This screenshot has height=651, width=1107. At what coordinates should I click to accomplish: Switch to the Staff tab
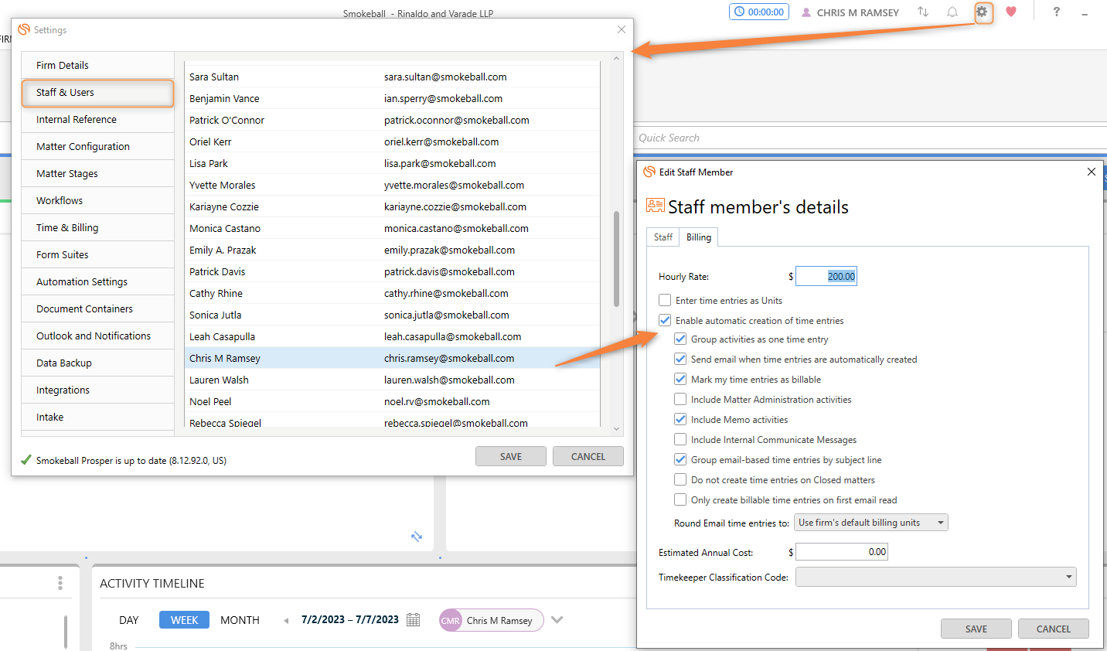tap(663, 237)
